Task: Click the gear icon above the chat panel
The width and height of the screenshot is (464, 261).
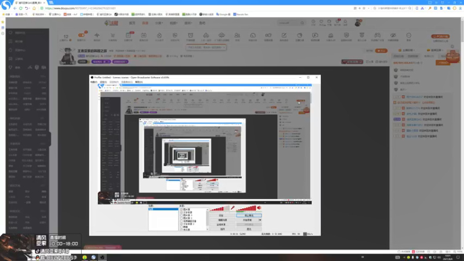Action: 452,46
